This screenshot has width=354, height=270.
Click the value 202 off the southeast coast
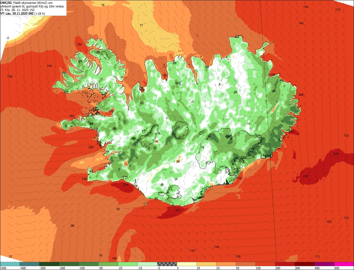pyautogui.click(x=240, y=178)
